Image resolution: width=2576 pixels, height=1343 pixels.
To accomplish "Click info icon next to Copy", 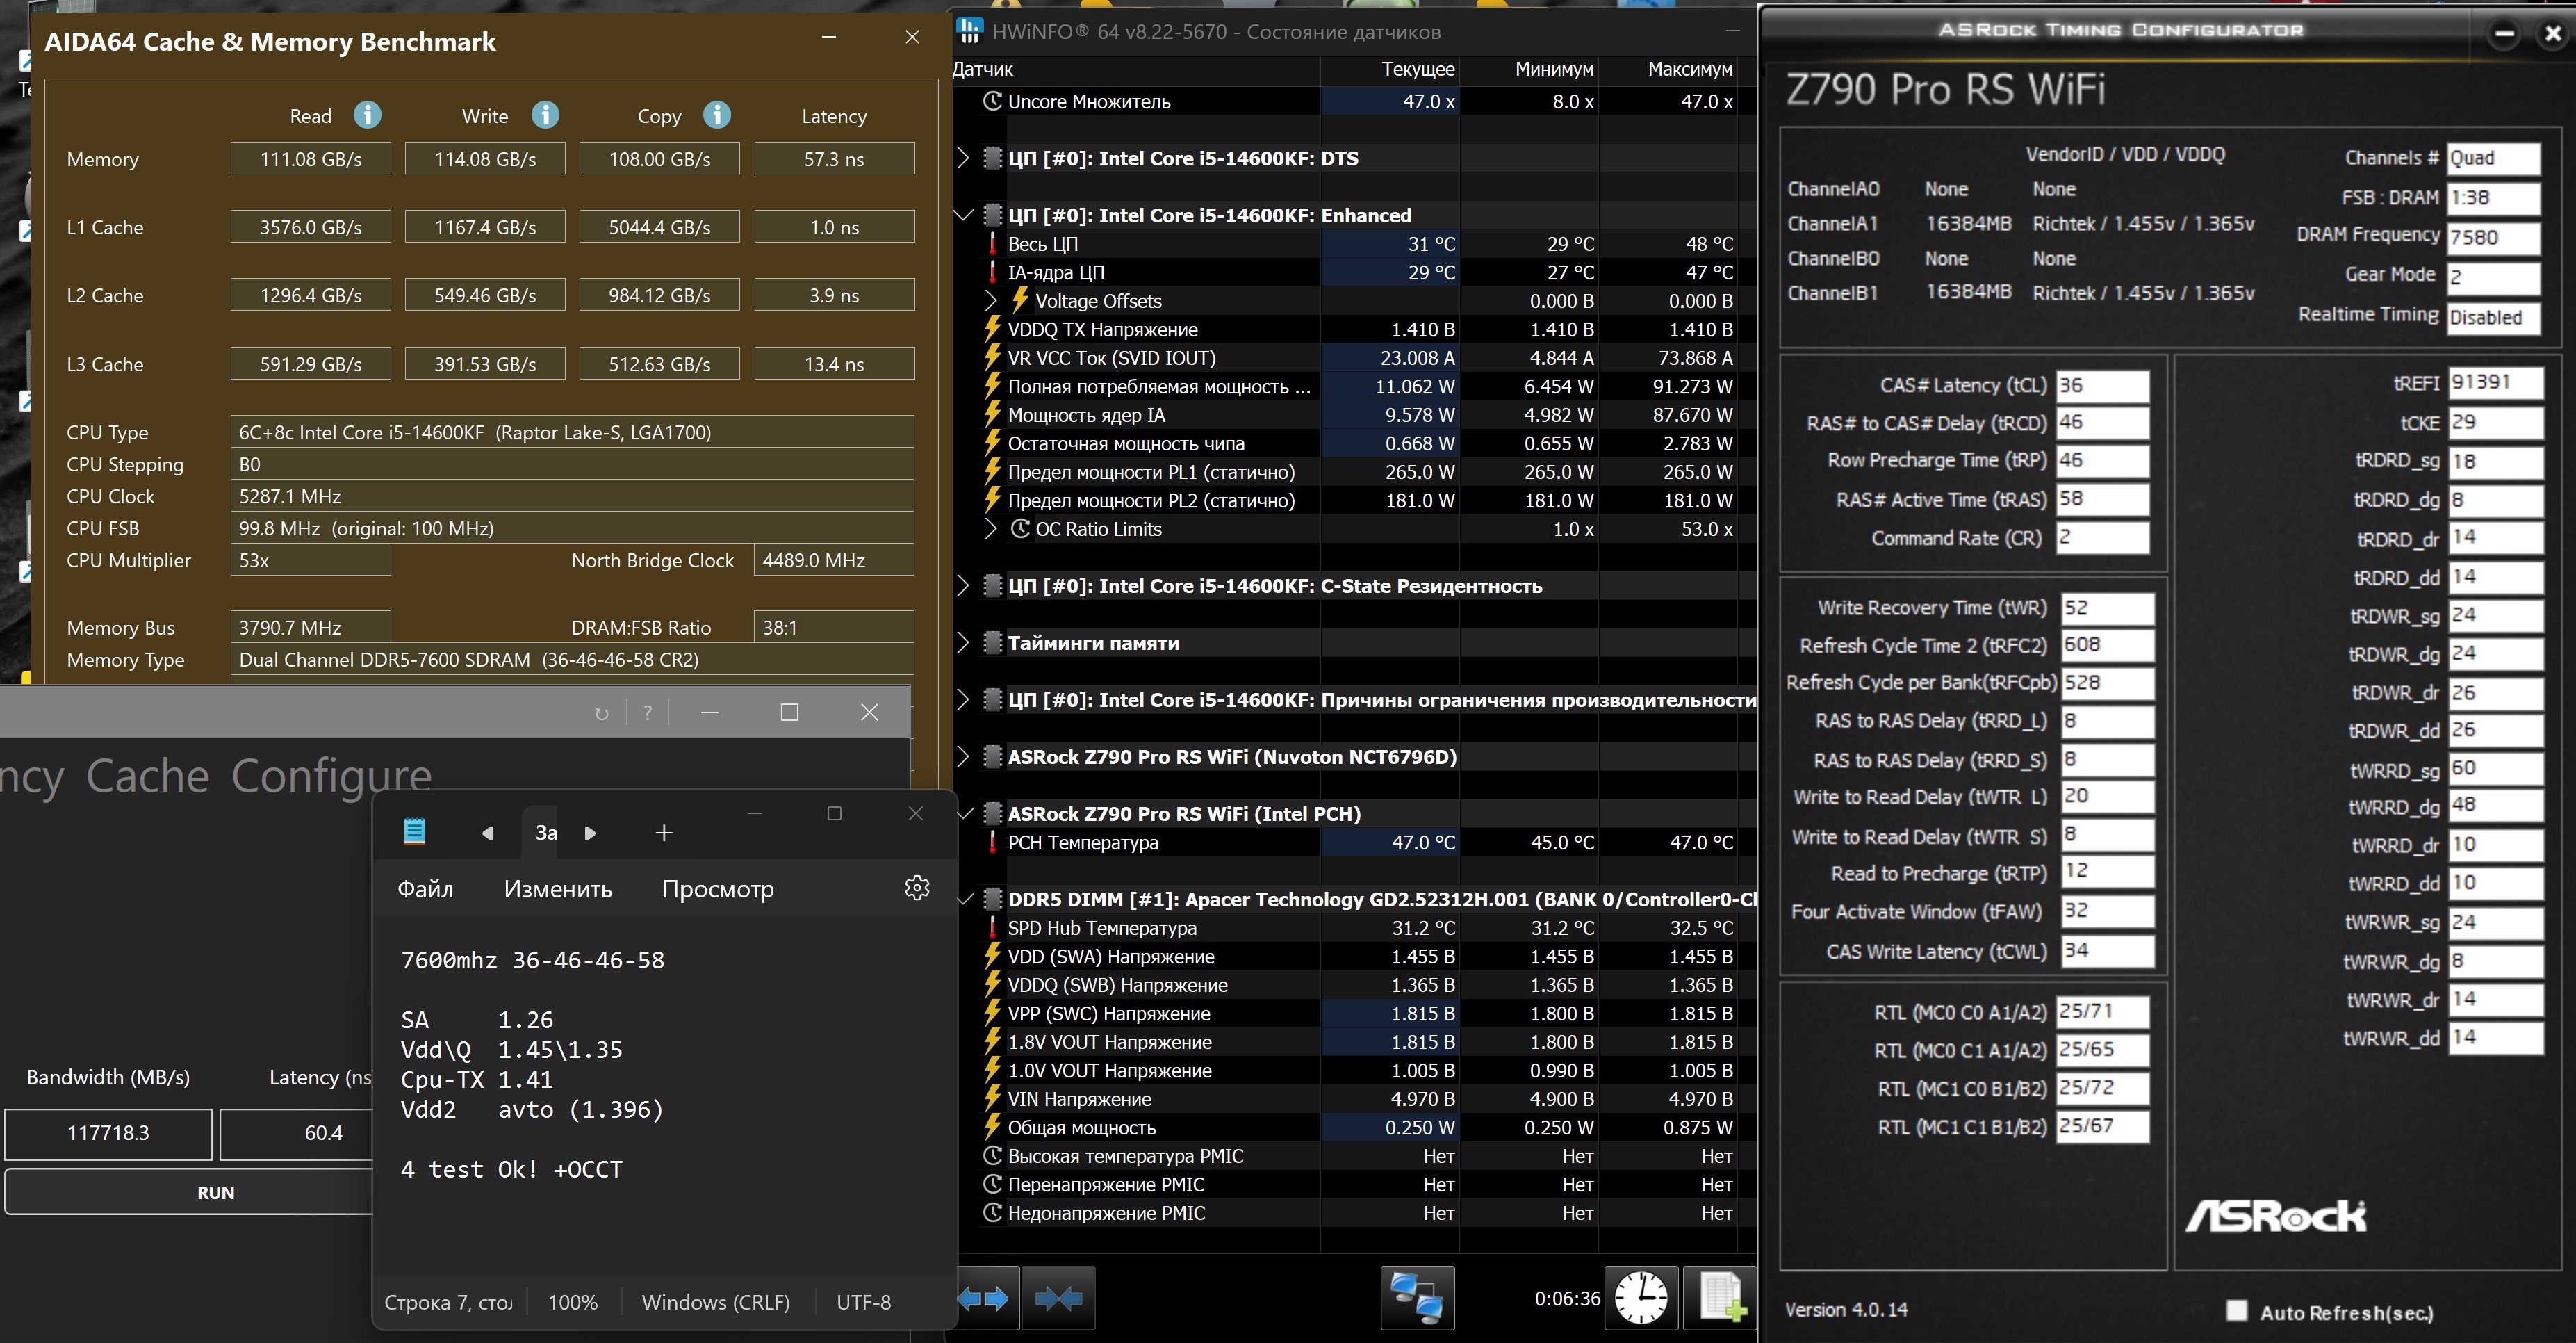I will 716,115.
